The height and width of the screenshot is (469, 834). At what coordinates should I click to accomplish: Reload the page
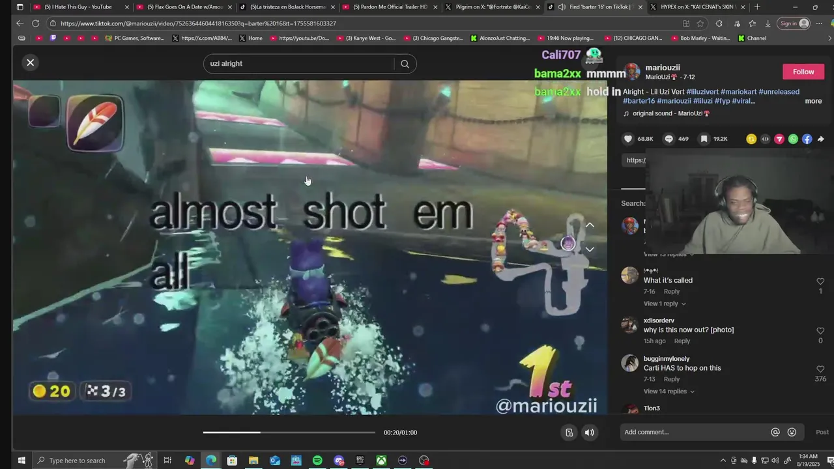[x=35, y=23]
